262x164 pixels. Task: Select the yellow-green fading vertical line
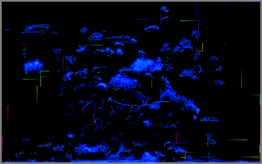tap(37, 96)
